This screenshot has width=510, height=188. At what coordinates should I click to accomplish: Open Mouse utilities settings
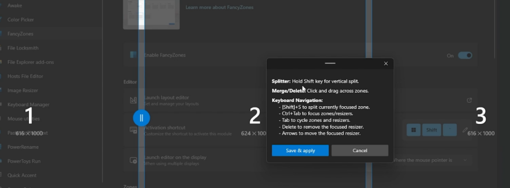23,119
